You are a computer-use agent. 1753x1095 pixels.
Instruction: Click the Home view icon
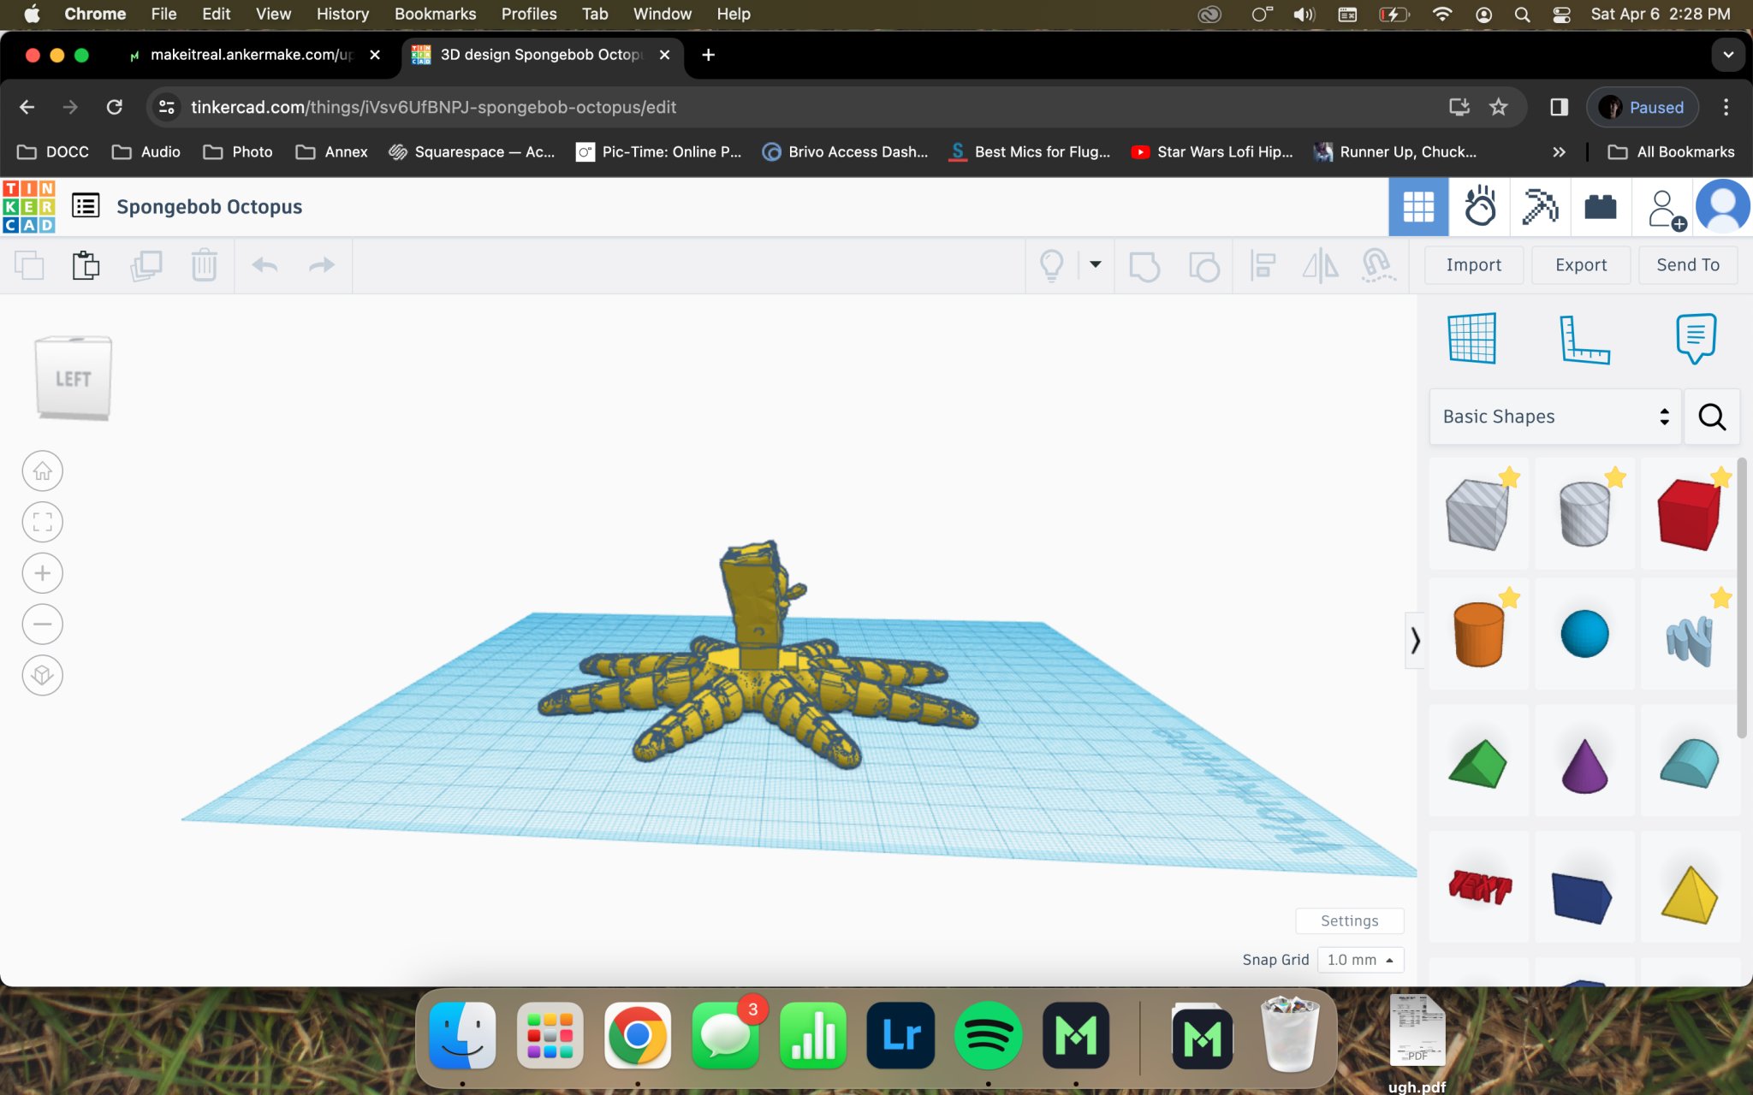tap(42, 471)
